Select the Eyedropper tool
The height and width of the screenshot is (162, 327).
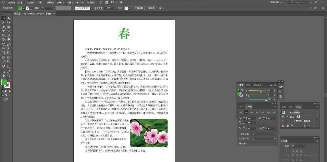point(3,62)
